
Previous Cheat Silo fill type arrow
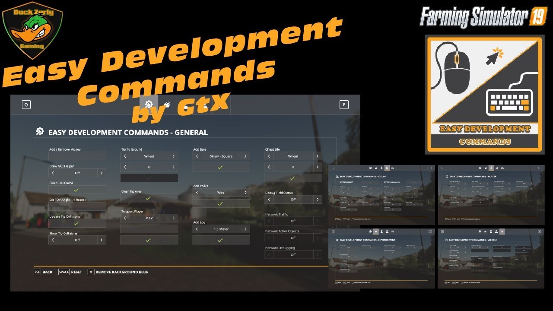pyautogui.click(x=269, y=156)
